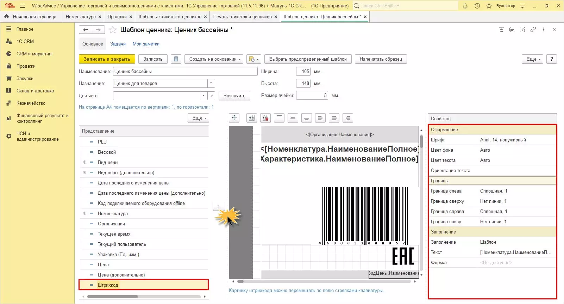
Task: Open the Начальная страница tab
Action: (x=31, y=17)
